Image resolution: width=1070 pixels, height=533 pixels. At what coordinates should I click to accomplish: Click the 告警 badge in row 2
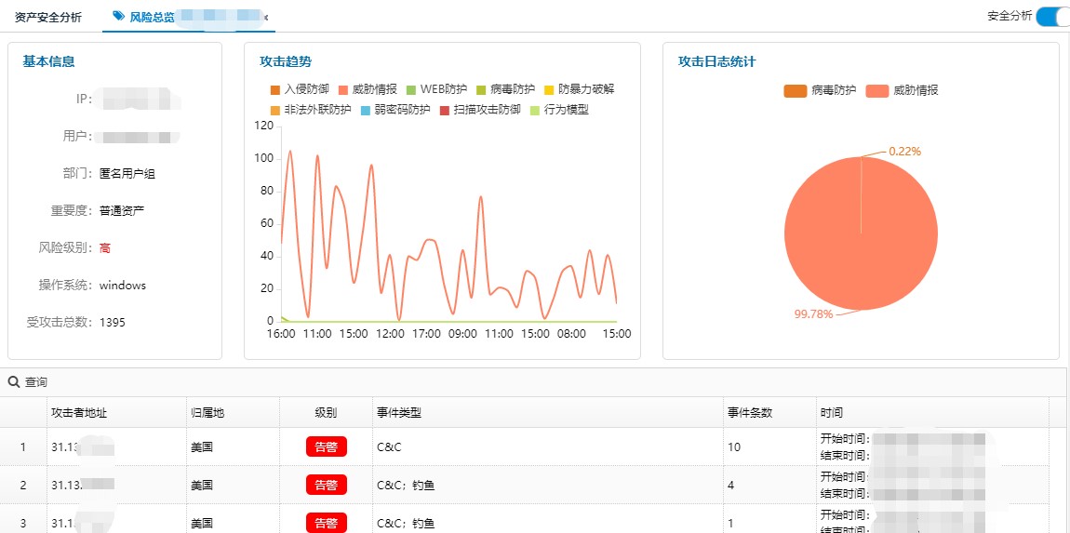(x=327, y=486)
